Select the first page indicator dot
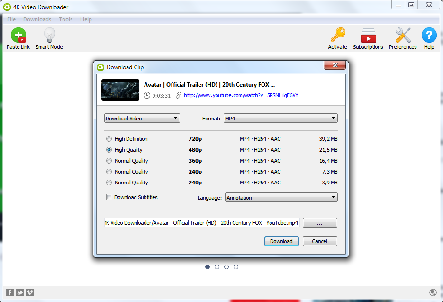The height and width of the screenshot is (302, 443). click(x=208, y=267)
